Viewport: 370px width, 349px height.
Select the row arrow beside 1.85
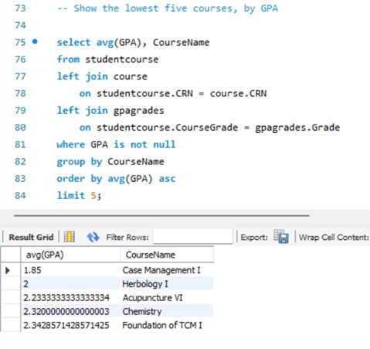[x=8, y=270]
